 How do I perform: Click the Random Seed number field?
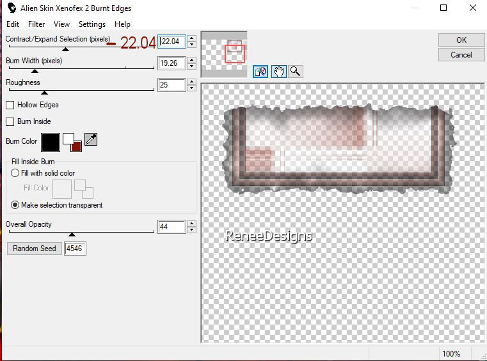click(x=75, y=249)
